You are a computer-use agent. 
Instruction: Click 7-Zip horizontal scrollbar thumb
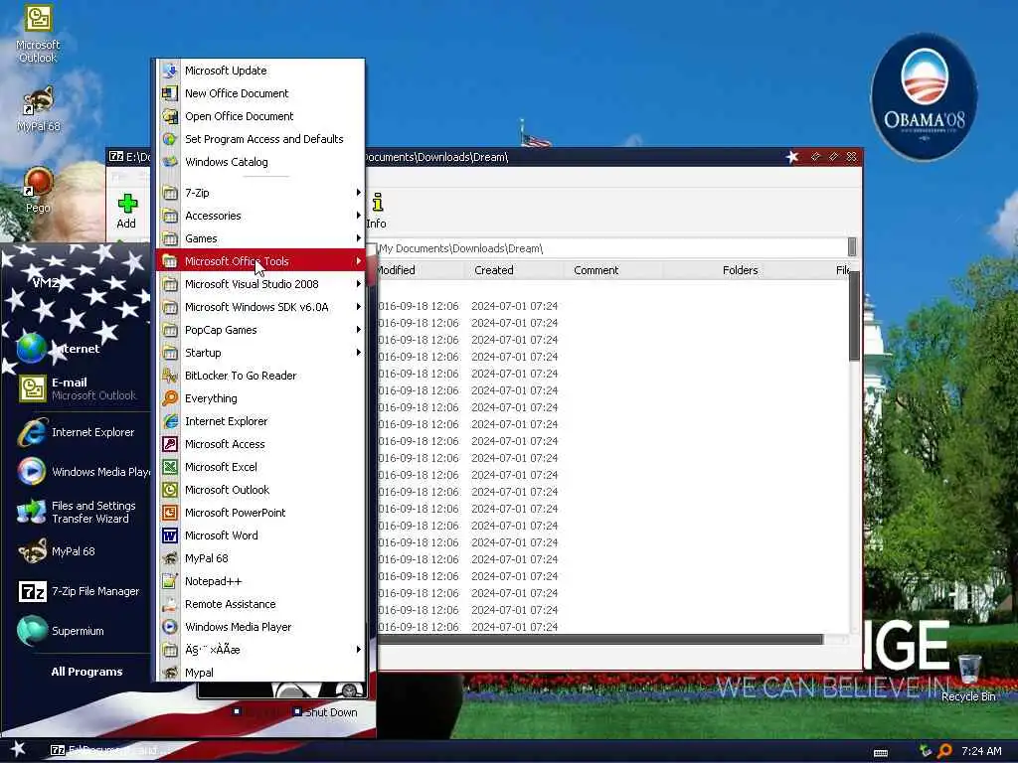point(599,639)
